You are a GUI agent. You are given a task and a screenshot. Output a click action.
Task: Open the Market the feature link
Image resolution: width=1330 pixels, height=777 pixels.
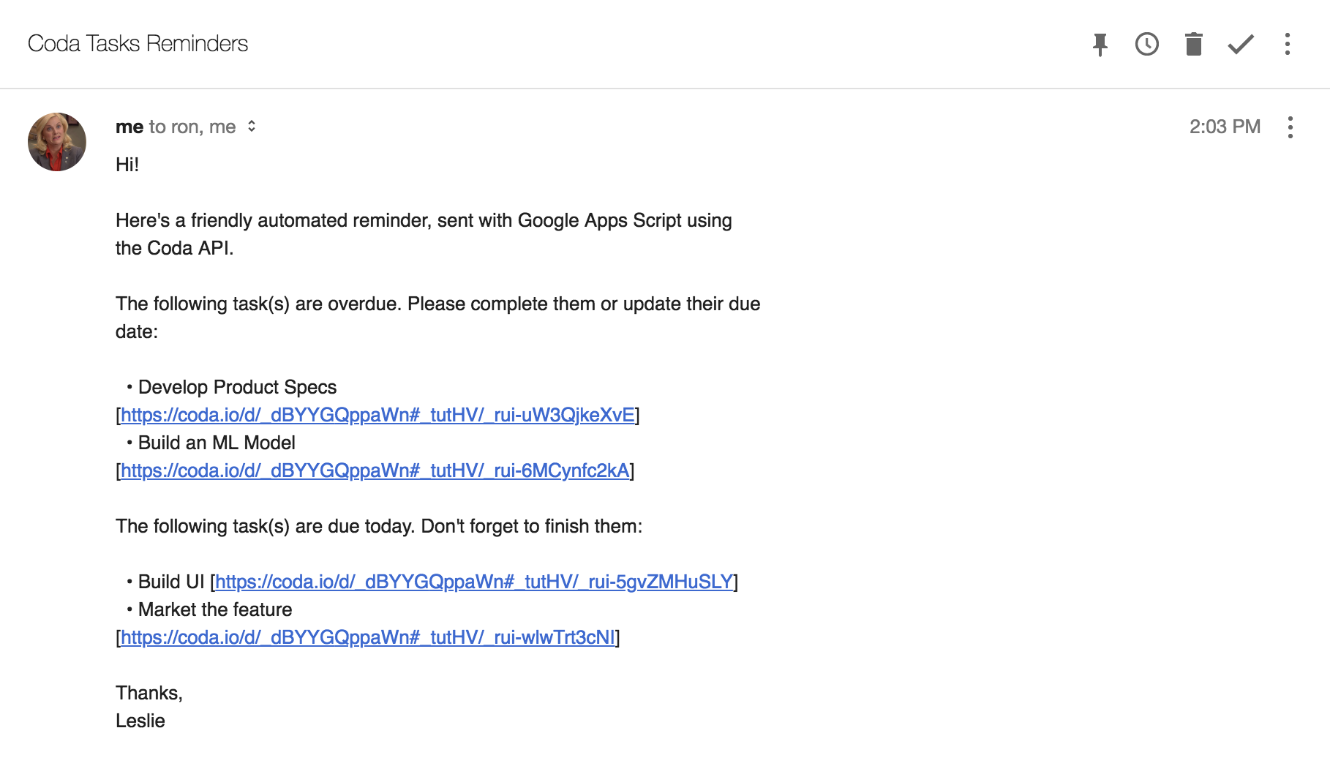(367, 638)
